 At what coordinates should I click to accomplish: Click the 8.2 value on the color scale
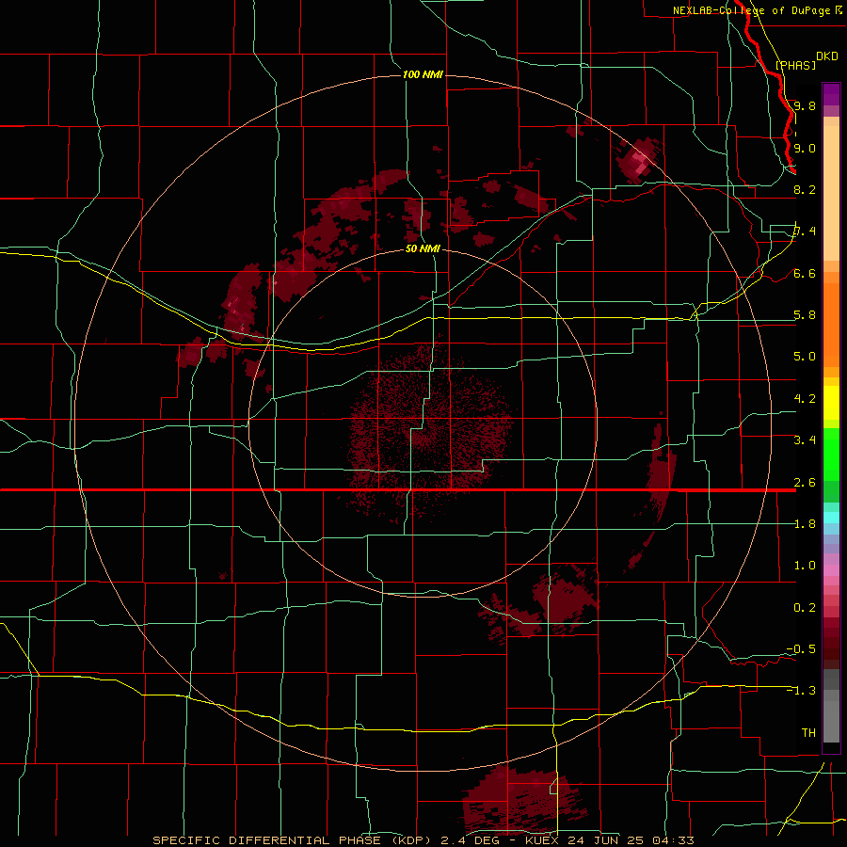(x=805, y=189)
